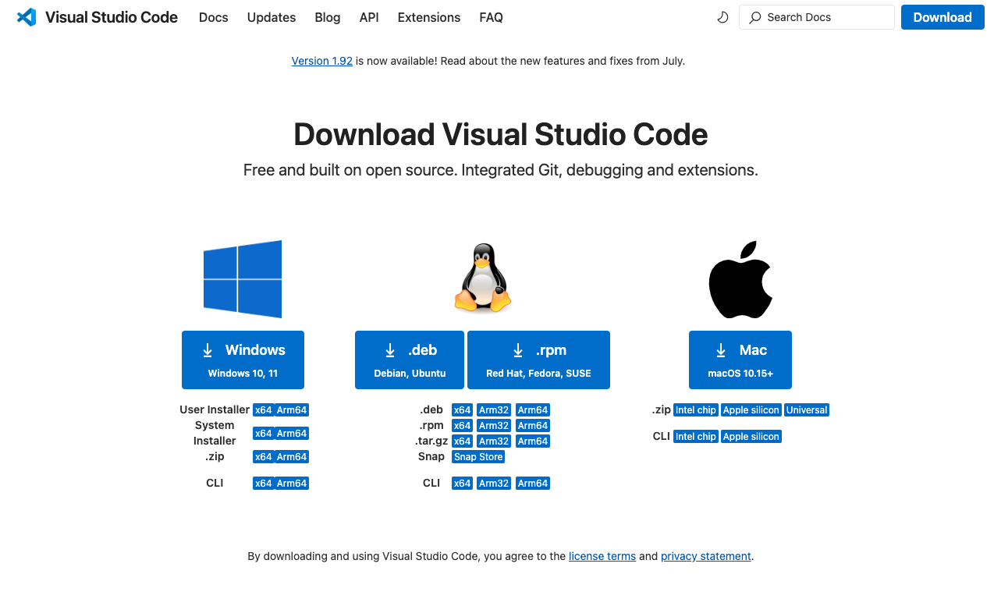Select Arm64 for Windows .zip

pyautogui.click(x=292, y=457)
